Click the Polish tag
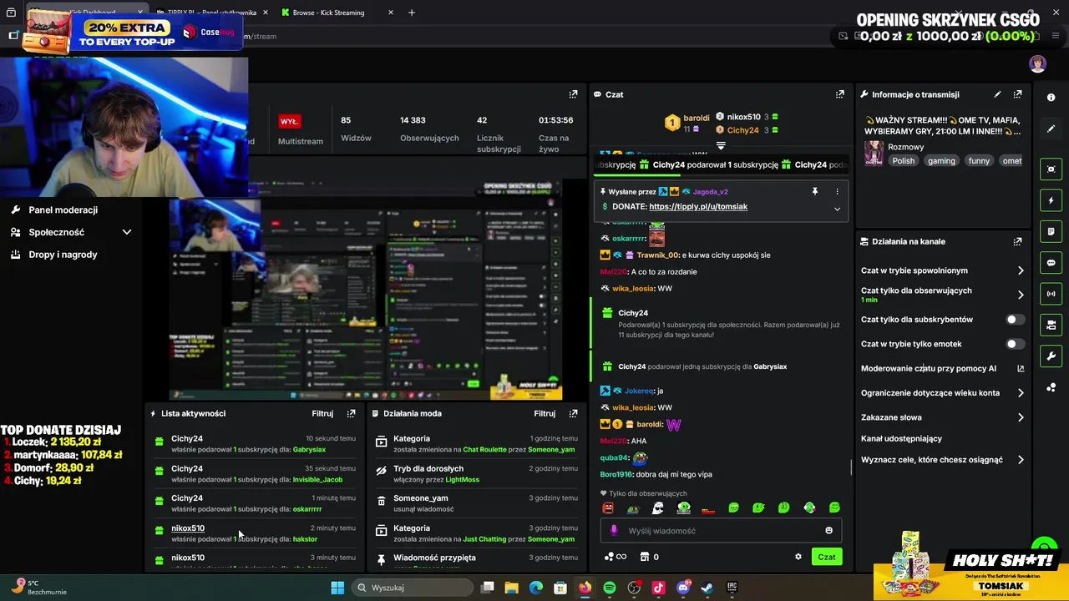Viewport: 1069px width, 601px height. click(903, 161)
